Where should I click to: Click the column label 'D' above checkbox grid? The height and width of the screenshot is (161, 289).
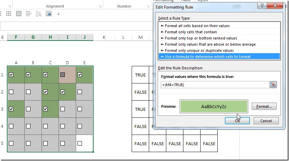(67, 63)
